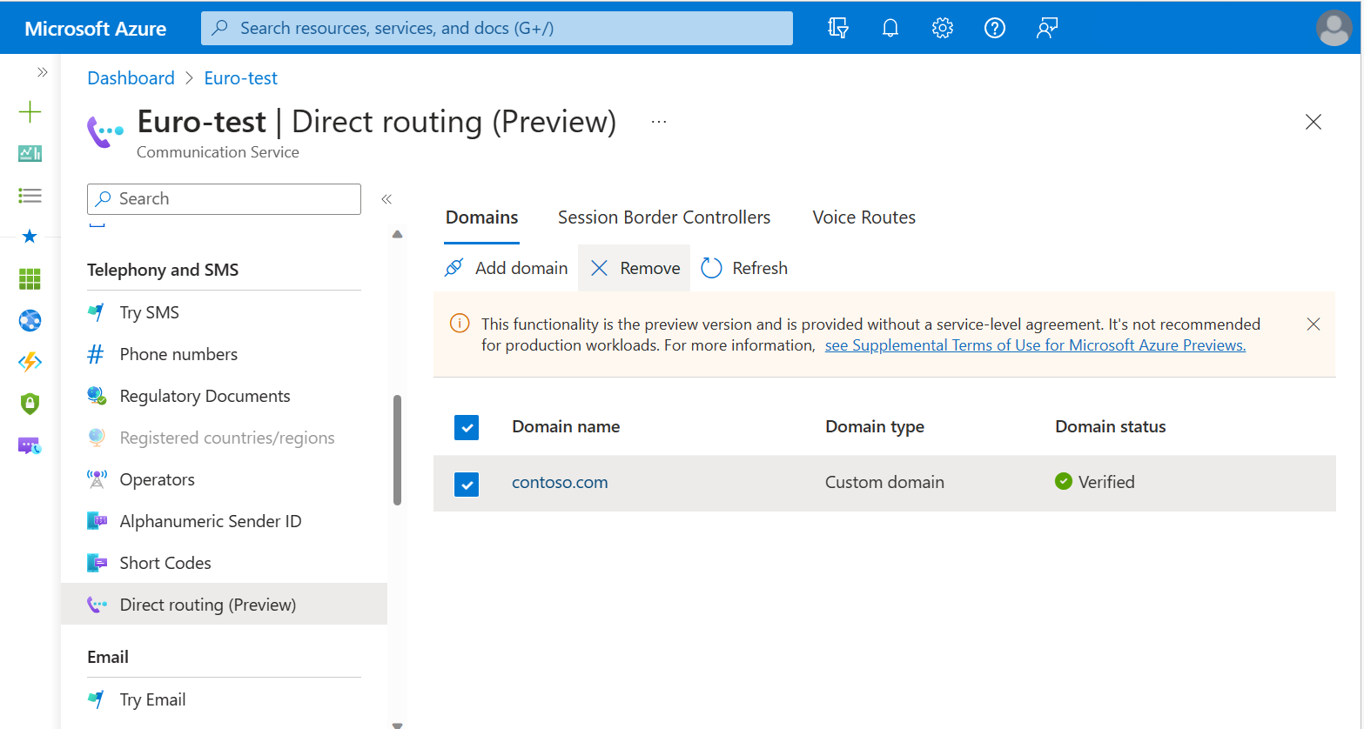
Task: Open All resources grid icon
Action: click(x=30, y=278)
